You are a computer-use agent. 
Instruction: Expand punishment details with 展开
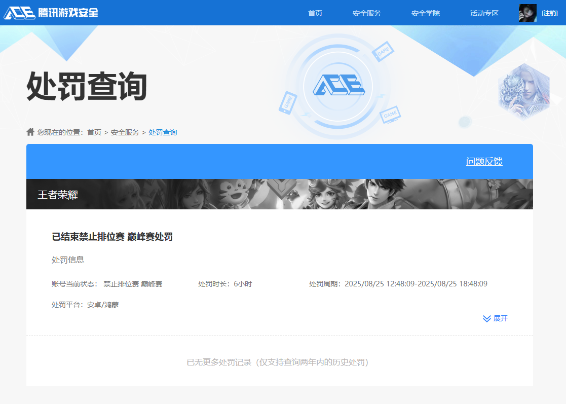point(495,318)
